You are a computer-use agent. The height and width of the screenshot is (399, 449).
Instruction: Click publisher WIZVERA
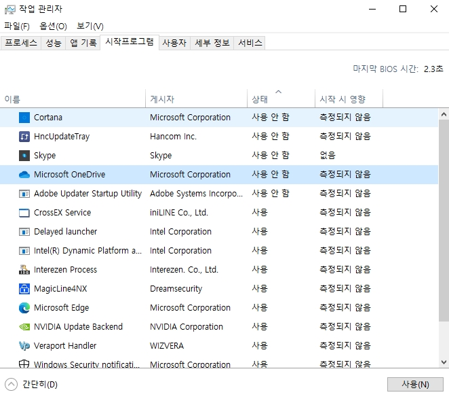pyautogui.click(x=167, y=345)
